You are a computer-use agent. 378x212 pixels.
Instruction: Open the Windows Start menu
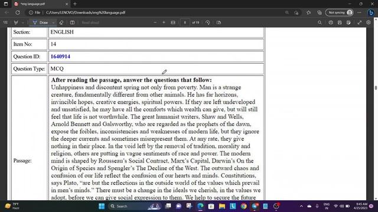pos(102,206)
